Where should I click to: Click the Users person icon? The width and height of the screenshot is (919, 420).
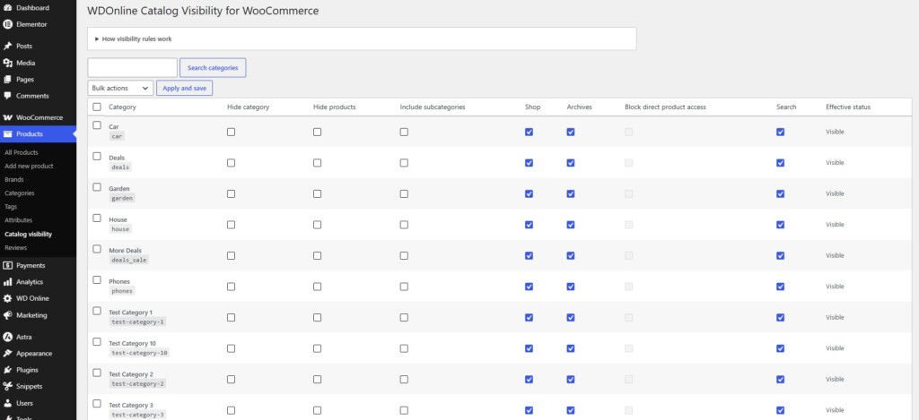tap(7, 403)
